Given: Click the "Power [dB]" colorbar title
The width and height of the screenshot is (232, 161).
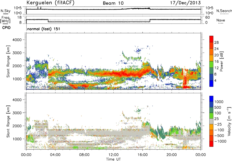Looking at the screenshot, I should tap(221, 61).
